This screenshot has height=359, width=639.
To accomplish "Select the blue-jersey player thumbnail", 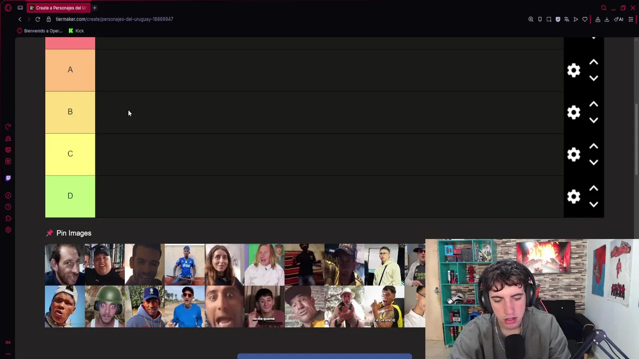I will click(x=185, y=264).
